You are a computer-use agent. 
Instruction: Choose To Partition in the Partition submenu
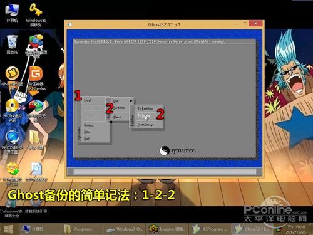point(145,108)
